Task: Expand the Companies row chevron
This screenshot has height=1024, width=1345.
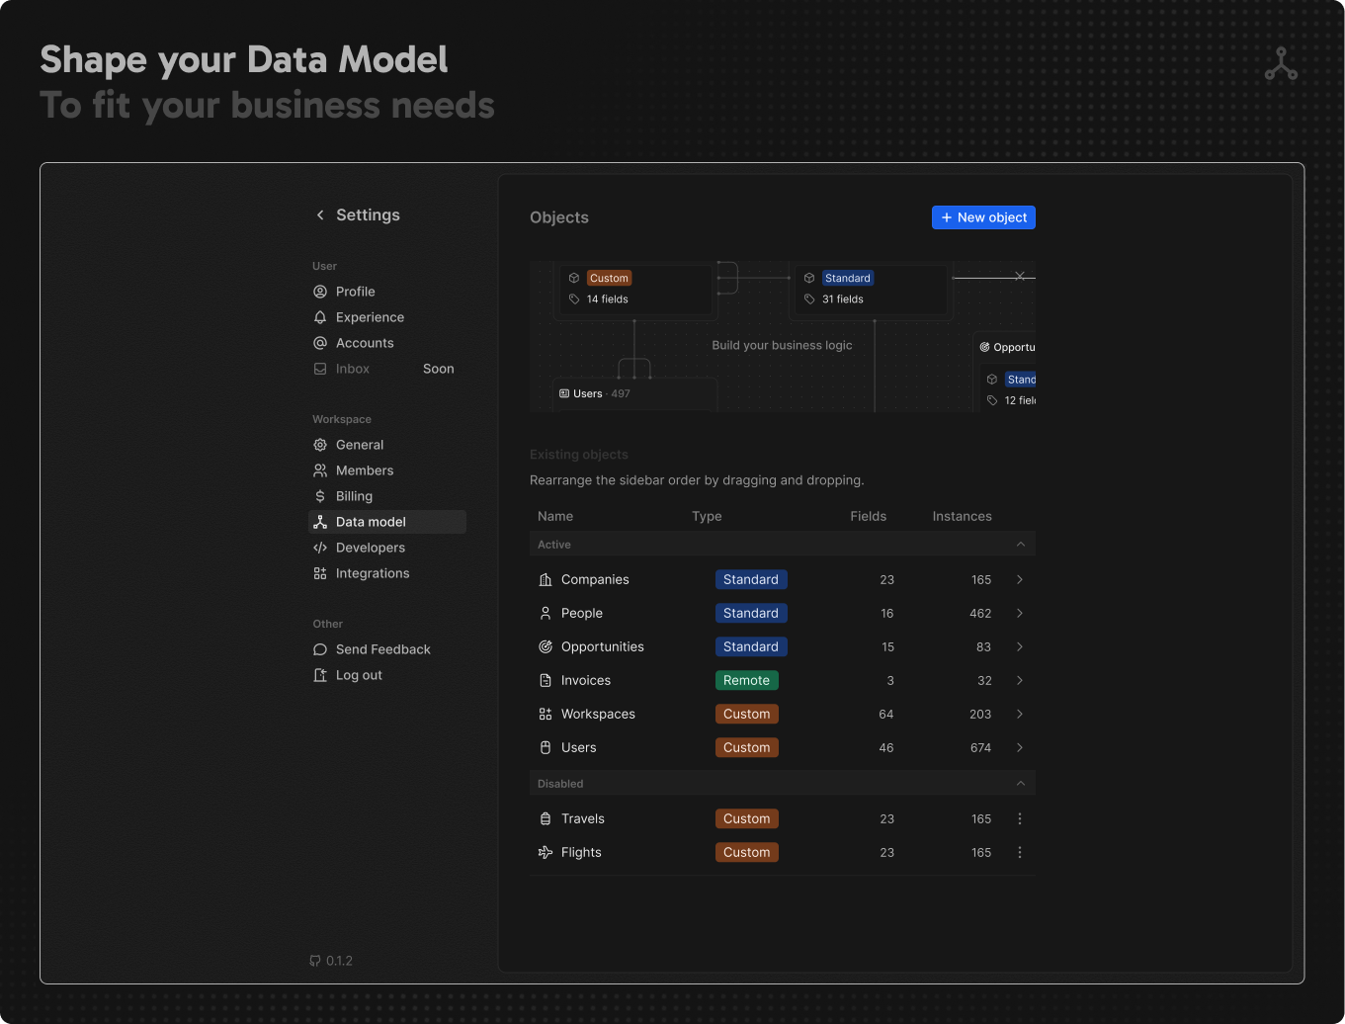Action: pyautogui.click(x=1020, y=580)
